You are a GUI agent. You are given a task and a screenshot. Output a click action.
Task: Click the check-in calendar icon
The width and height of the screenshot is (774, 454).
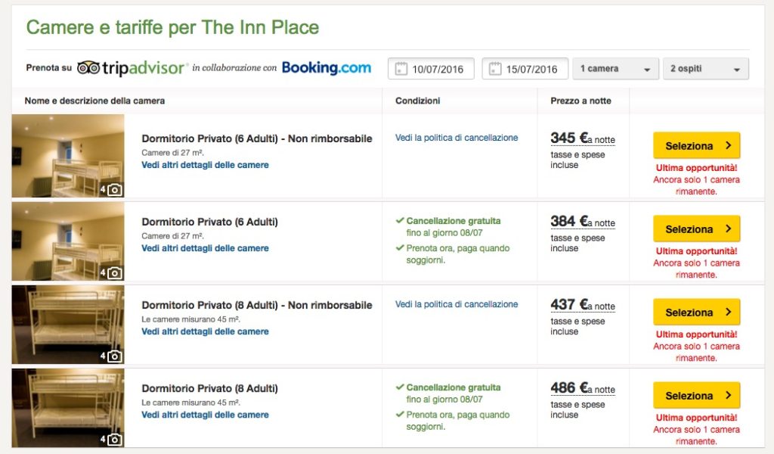coord(401,69)
